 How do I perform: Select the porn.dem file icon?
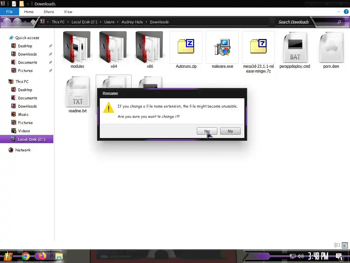pos(331,47)
